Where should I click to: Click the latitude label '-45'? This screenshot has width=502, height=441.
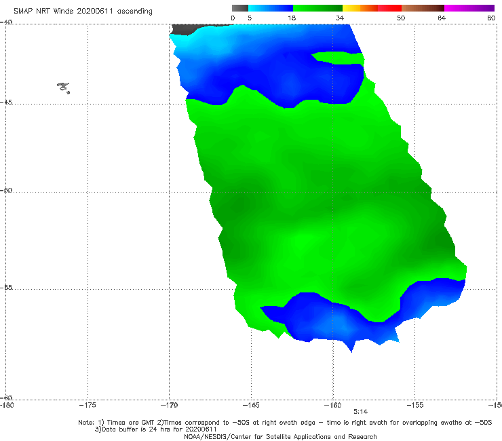coord(6,102)
